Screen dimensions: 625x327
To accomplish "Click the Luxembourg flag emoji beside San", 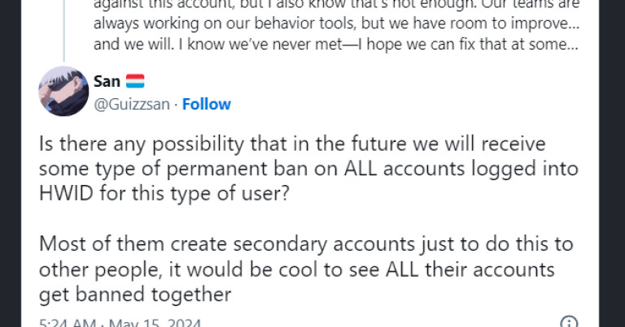I will click(x=135, y=83).
